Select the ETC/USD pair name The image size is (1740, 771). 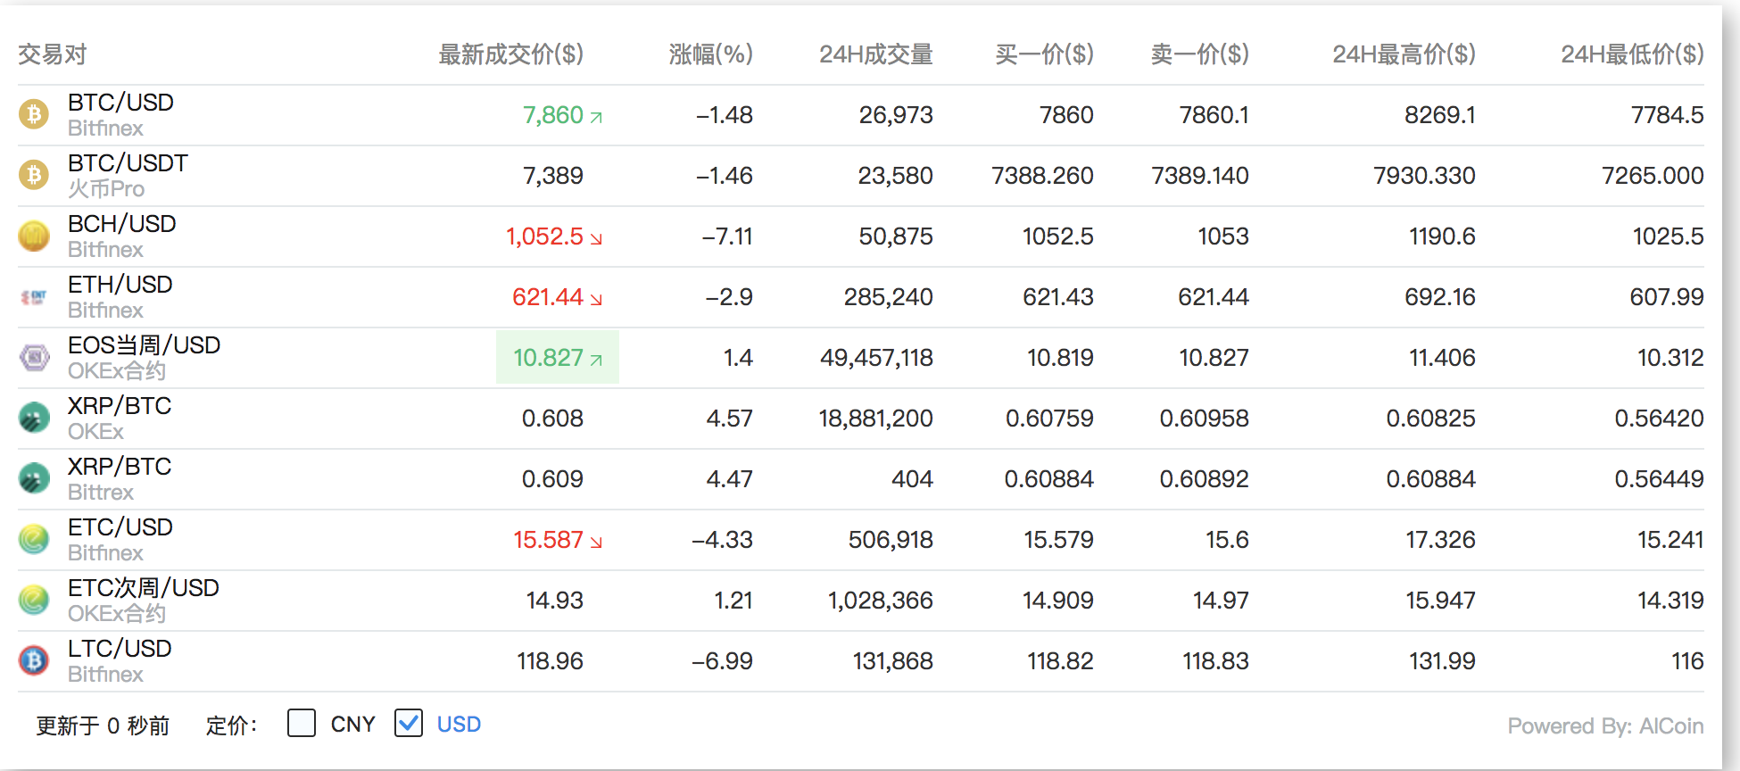[x=120, y=527]
